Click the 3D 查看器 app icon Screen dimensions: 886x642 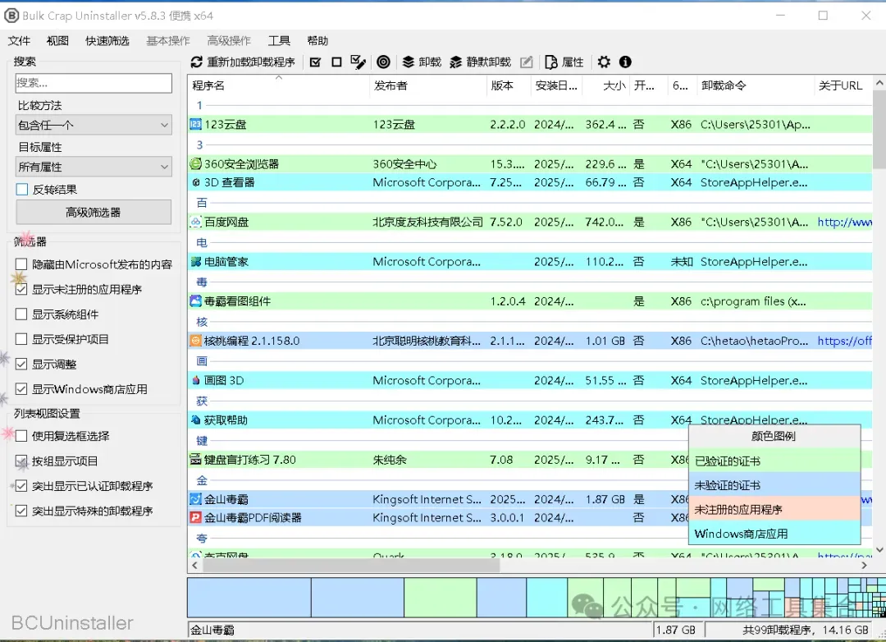[x=195, y=182]
